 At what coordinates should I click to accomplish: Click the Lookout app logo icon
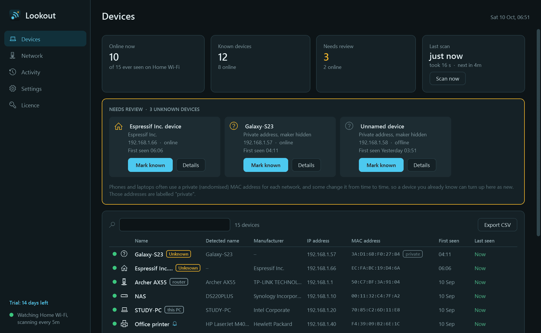click(15, 15)
